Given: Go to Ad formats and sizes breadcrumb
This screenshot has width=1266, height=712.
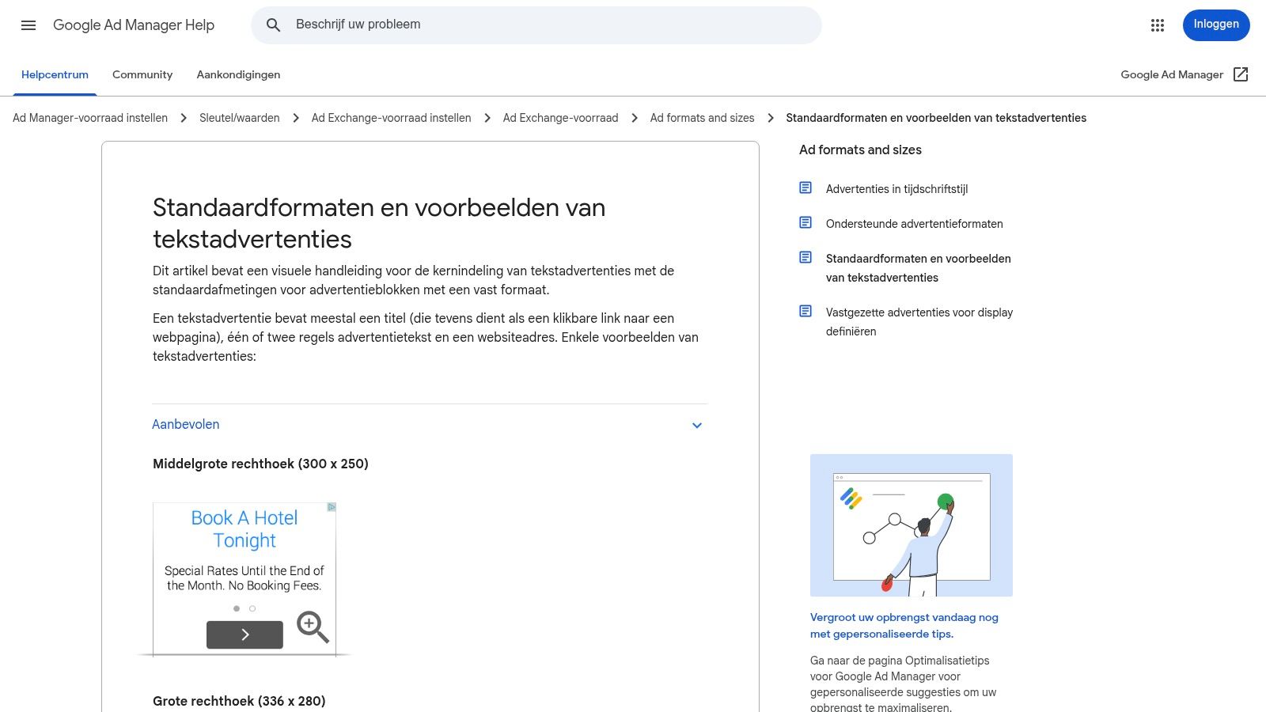Looking at the screenshot, I should coord(702,118).
